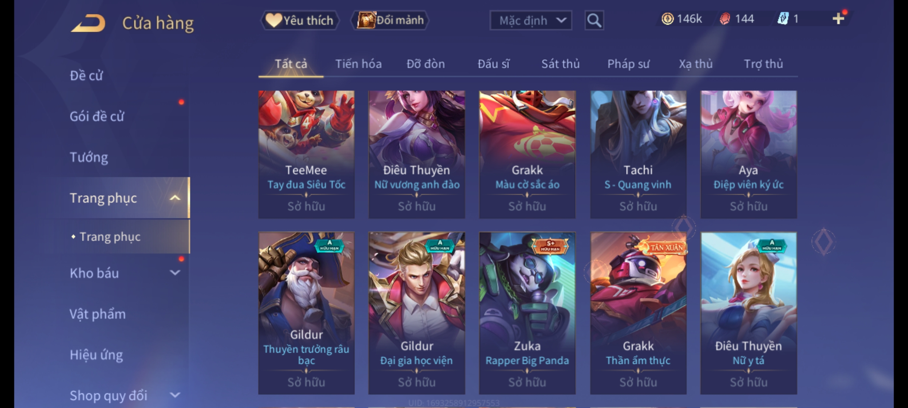Select the Tiến hóa tab
Image resolution: width=908 pixels, height=408 pixels.
tap(358, 64)
